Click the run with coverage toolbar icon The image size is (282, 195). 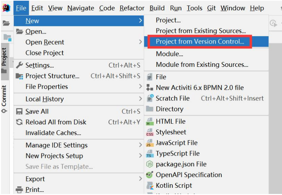[x=273, y=23]
